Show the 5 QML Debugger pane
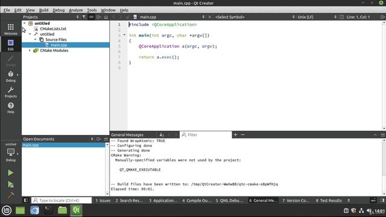Viewport: 386px width, 217px height. click(229, 200)
